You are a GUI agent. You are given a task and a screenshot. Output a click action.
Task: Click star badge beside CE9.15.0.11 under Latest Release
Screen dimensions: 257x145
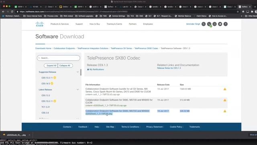tap(55, 101)
